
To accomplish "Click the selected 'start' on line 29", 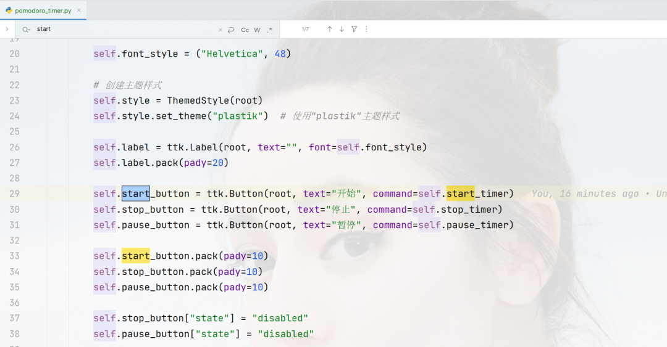I will pyautogui.click(x=136, y=194).
